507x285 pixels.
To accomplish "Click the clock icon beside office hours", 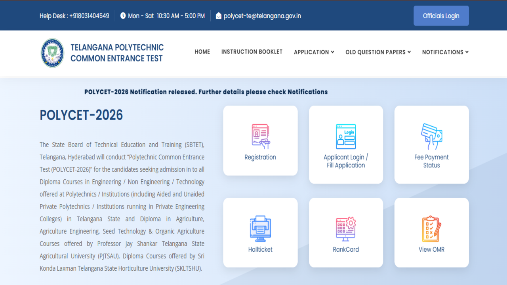I will pos(123,16).
